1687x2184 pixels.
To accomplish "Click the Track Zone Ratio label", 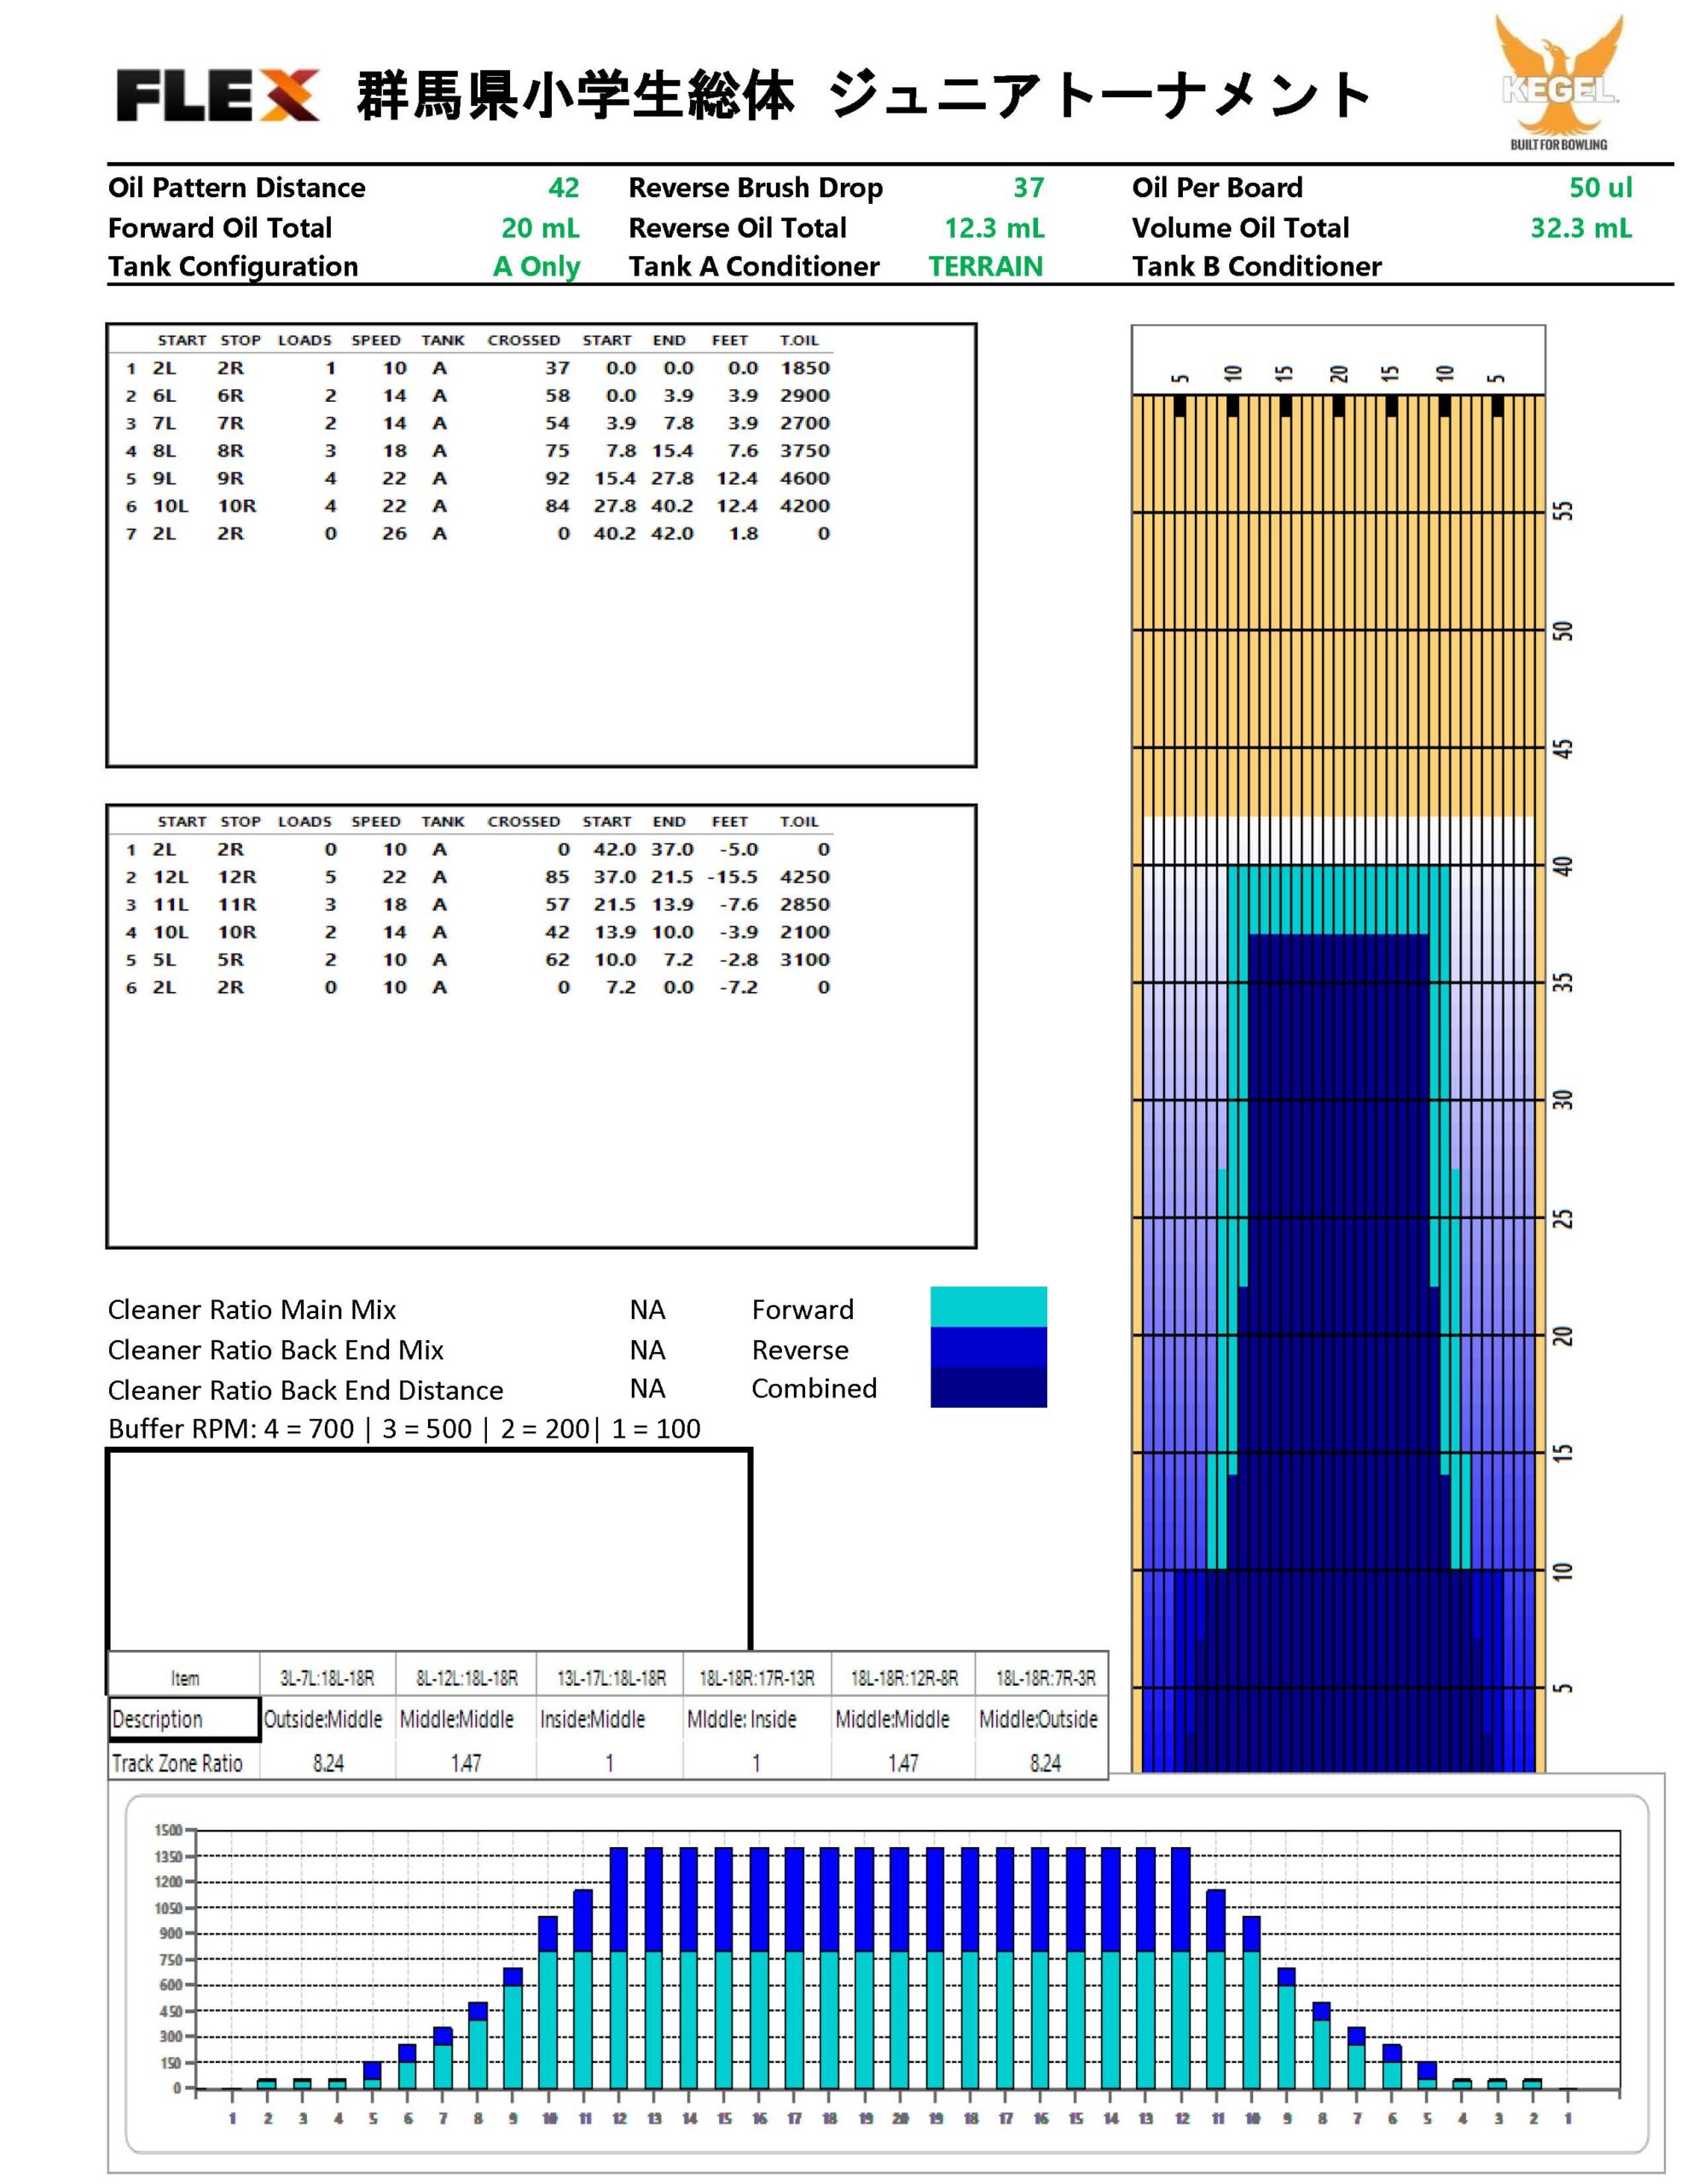I will [177, 1764].
